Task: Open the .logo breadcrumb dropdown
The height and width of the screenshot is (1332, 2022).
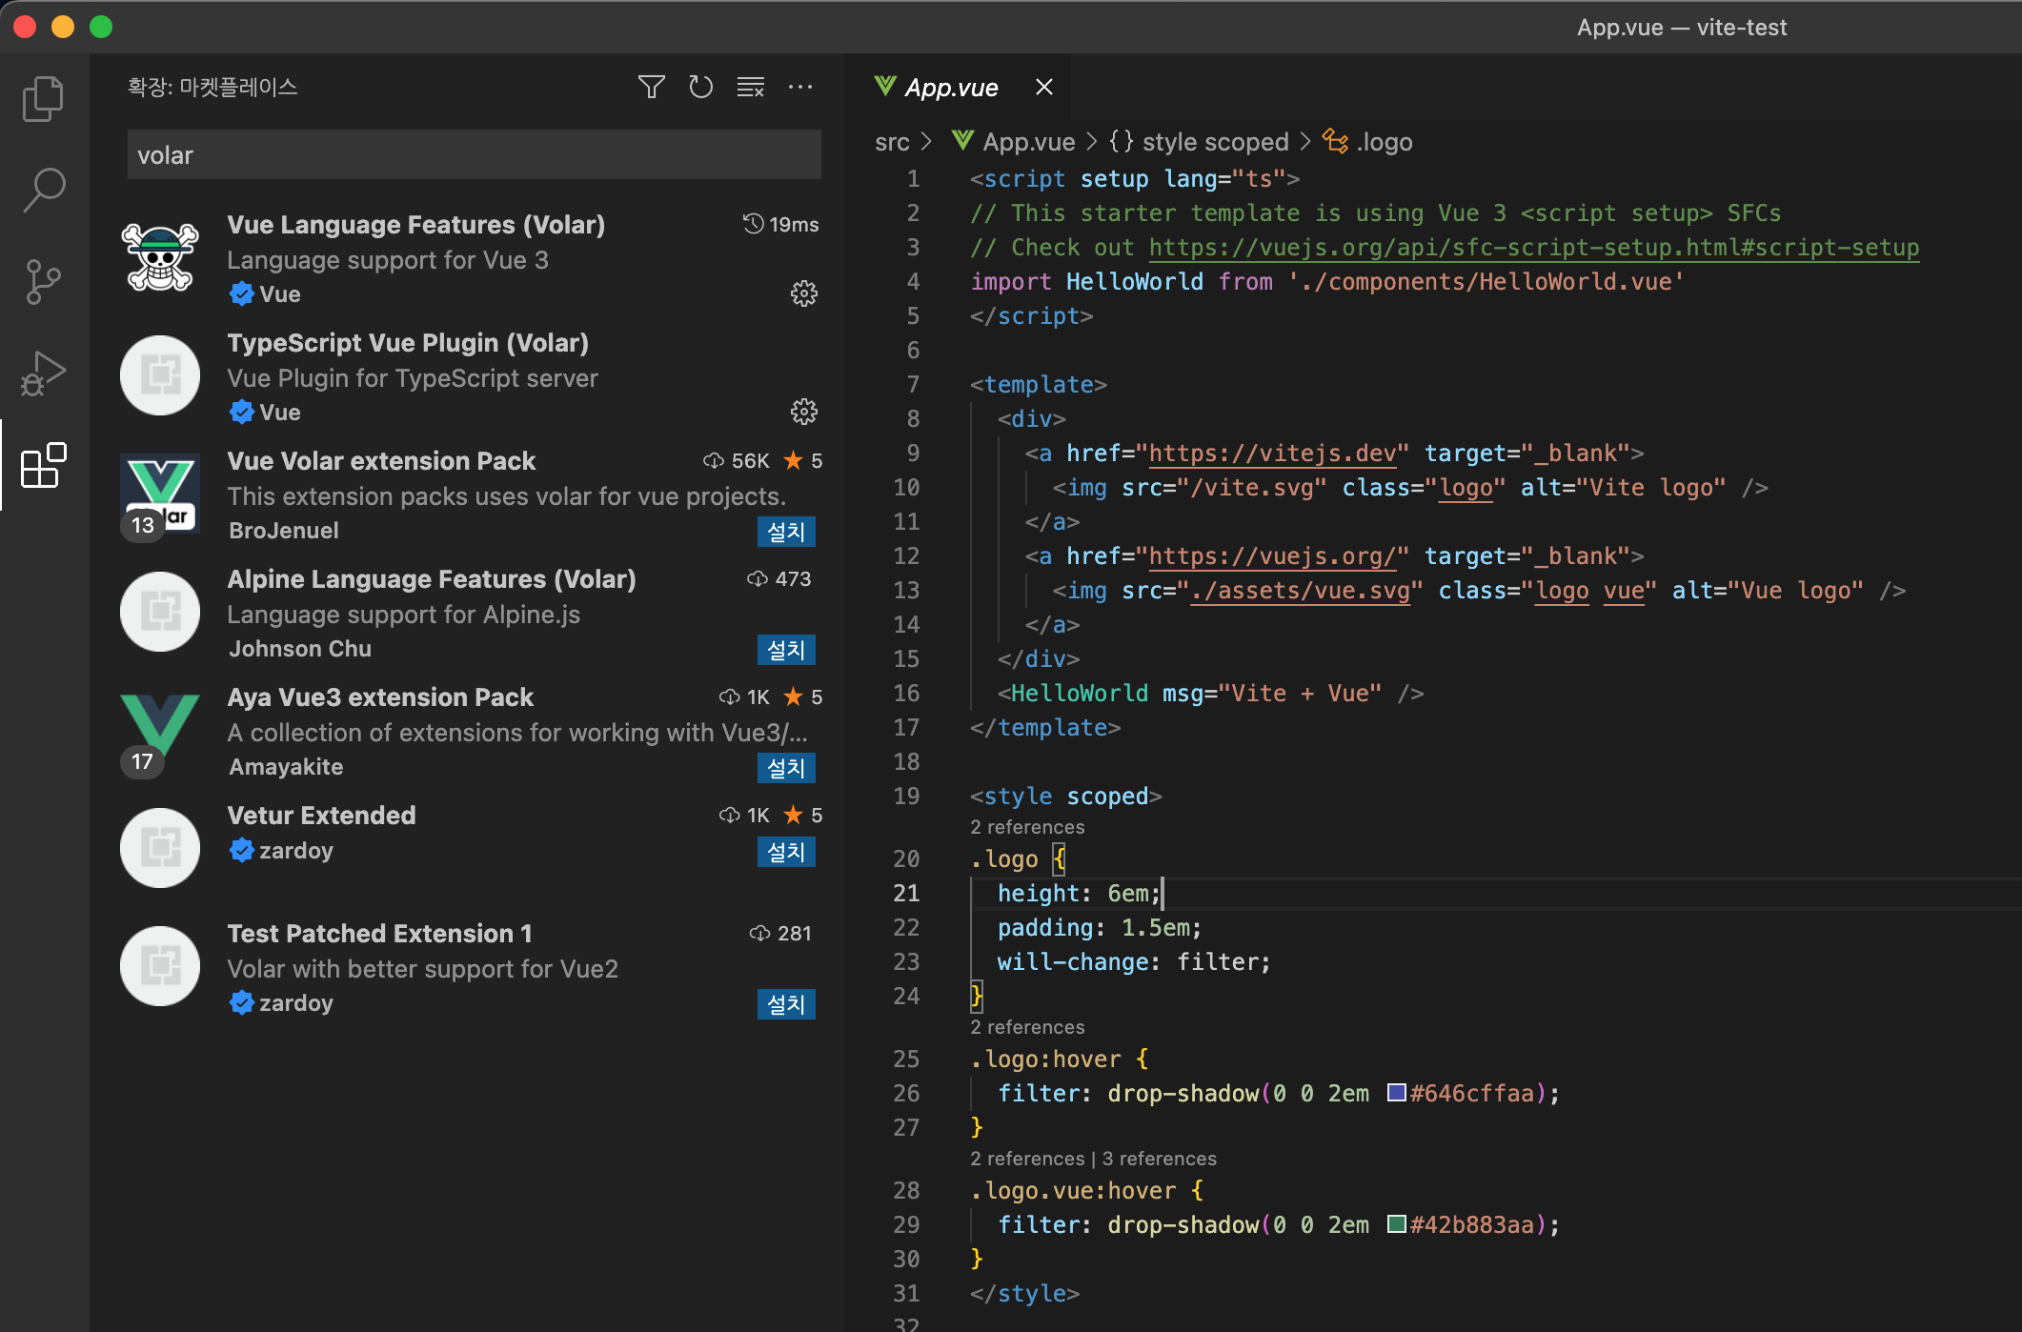Action: pyautogui.click(x=1385, y=142)
